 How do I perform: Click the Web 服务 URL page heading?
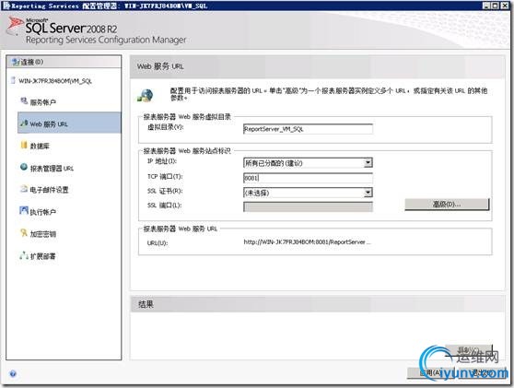pos(160,66)
